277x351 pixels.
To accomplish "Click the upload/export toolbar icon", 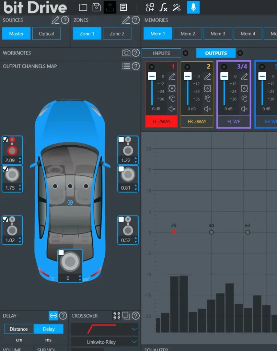I will [110, 8].
